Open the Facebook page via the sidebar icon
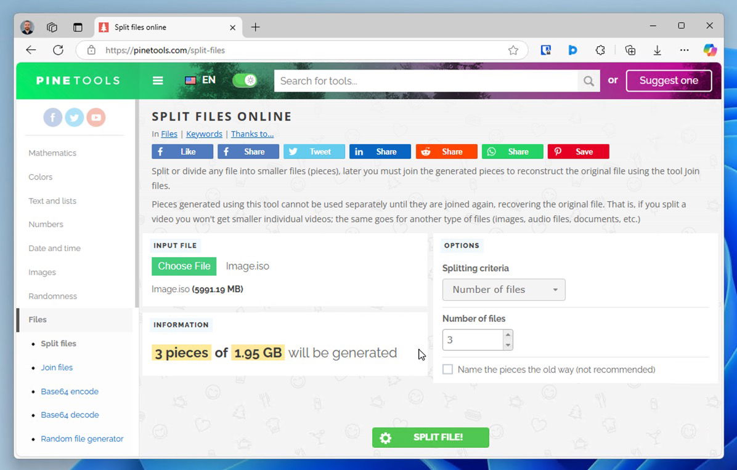This screenshot has height=470, width=737. click(x=52, y=117)
